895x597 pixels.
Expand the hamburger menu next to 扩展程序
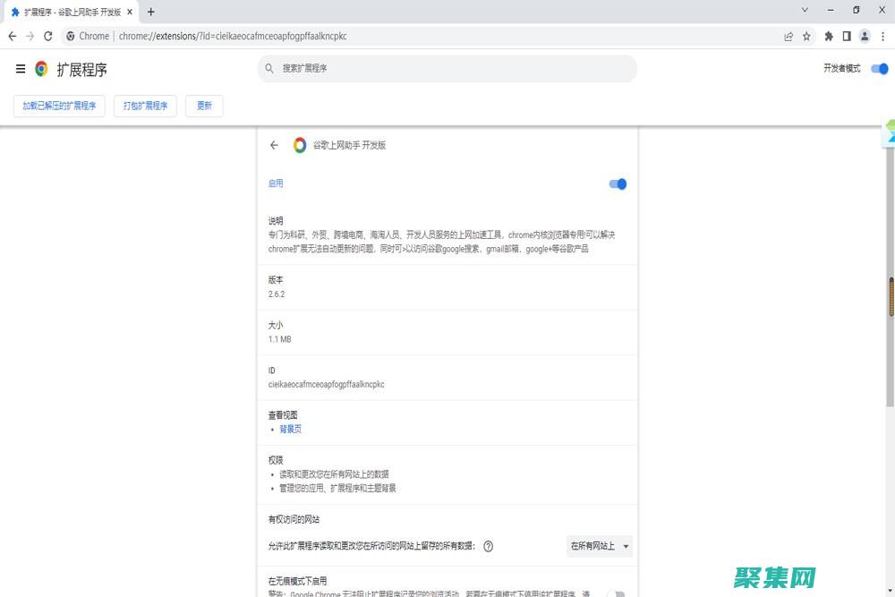pyautogui.click(x=20, y=69)
